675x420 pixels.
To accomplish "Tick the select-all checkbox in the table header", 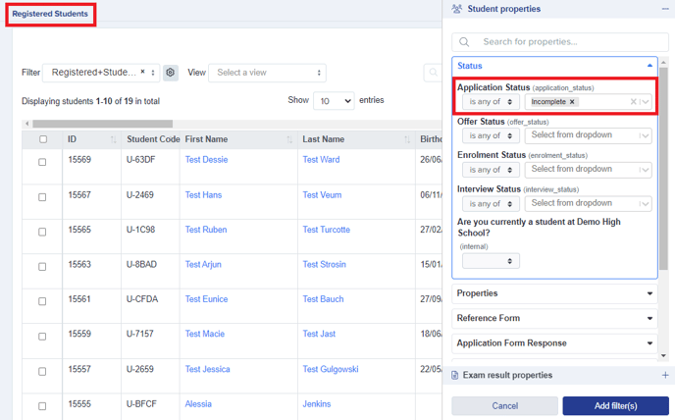I will (43, 139).
